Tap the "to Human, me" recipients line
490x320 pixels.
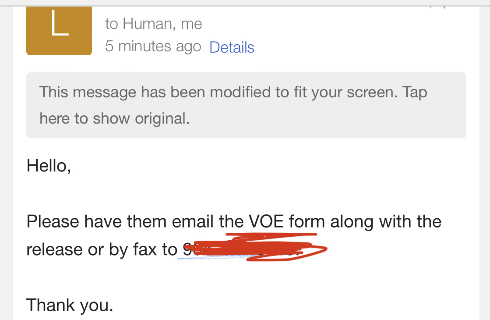(153, 24)
